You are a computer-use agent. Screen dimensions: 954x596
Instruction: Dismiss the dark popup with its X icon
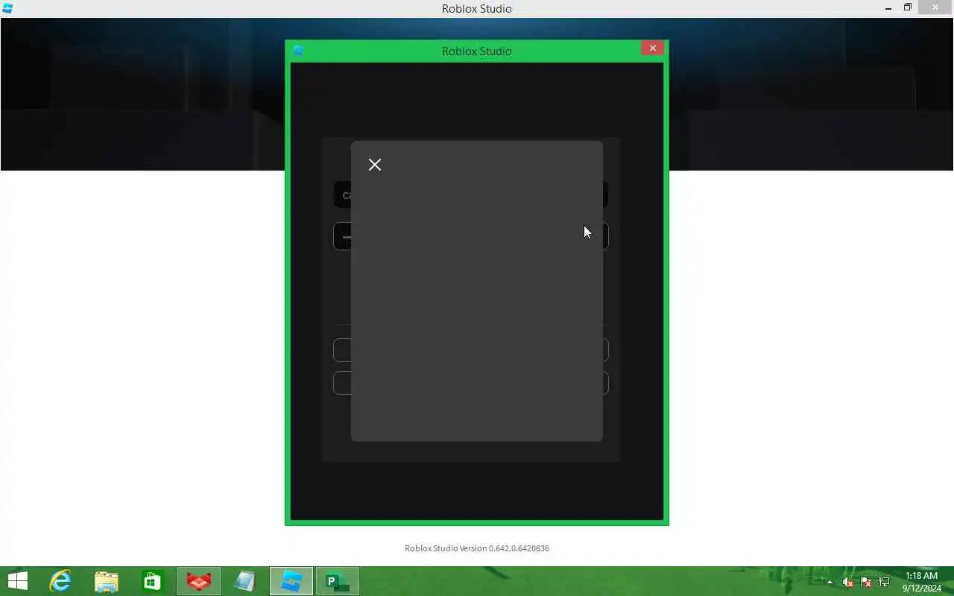pyautogui.click(x=375, y=165)
